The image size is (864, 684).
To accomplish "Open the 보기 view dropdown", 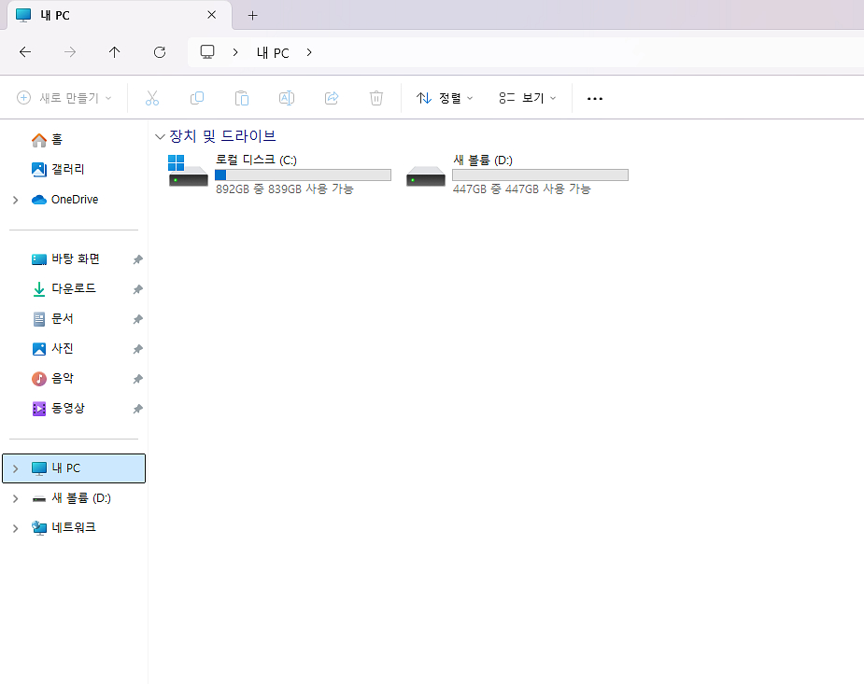I will pyautogui.click(x=528, y=98).
